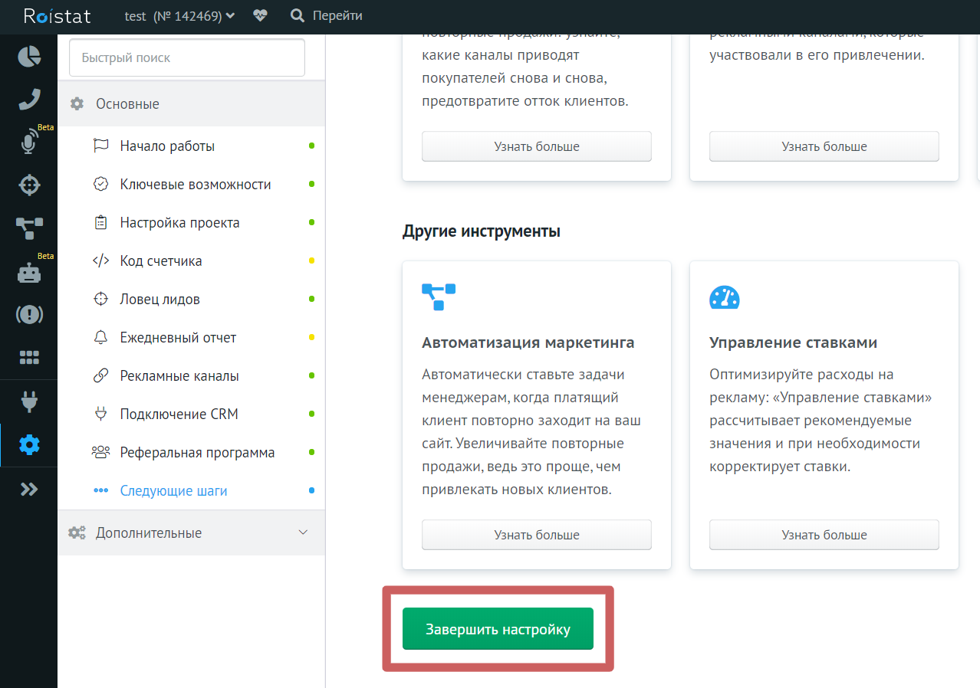
Task: Click the Быстрый поиск input field
Action: 187,57
